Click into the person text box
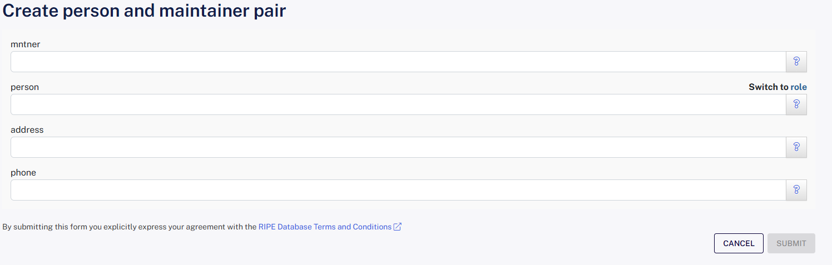Image resolution: width=832 pixels, height=265 pixels. coord(398,104)
